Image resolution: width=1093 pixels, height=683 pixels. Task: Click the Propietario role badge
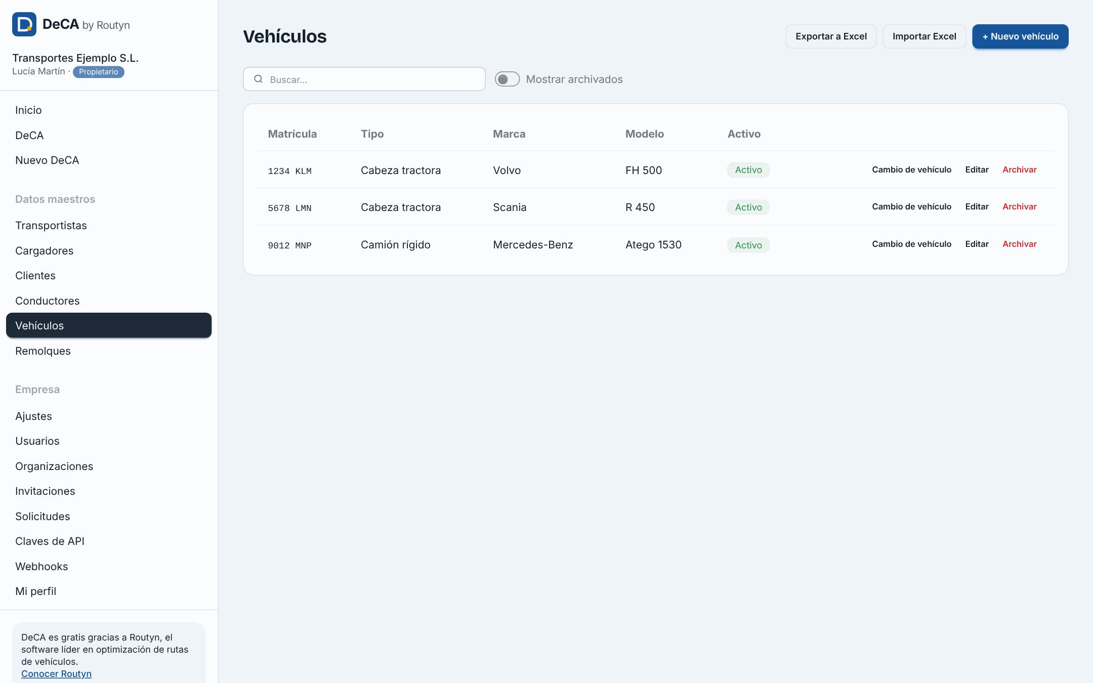[99, 72]
